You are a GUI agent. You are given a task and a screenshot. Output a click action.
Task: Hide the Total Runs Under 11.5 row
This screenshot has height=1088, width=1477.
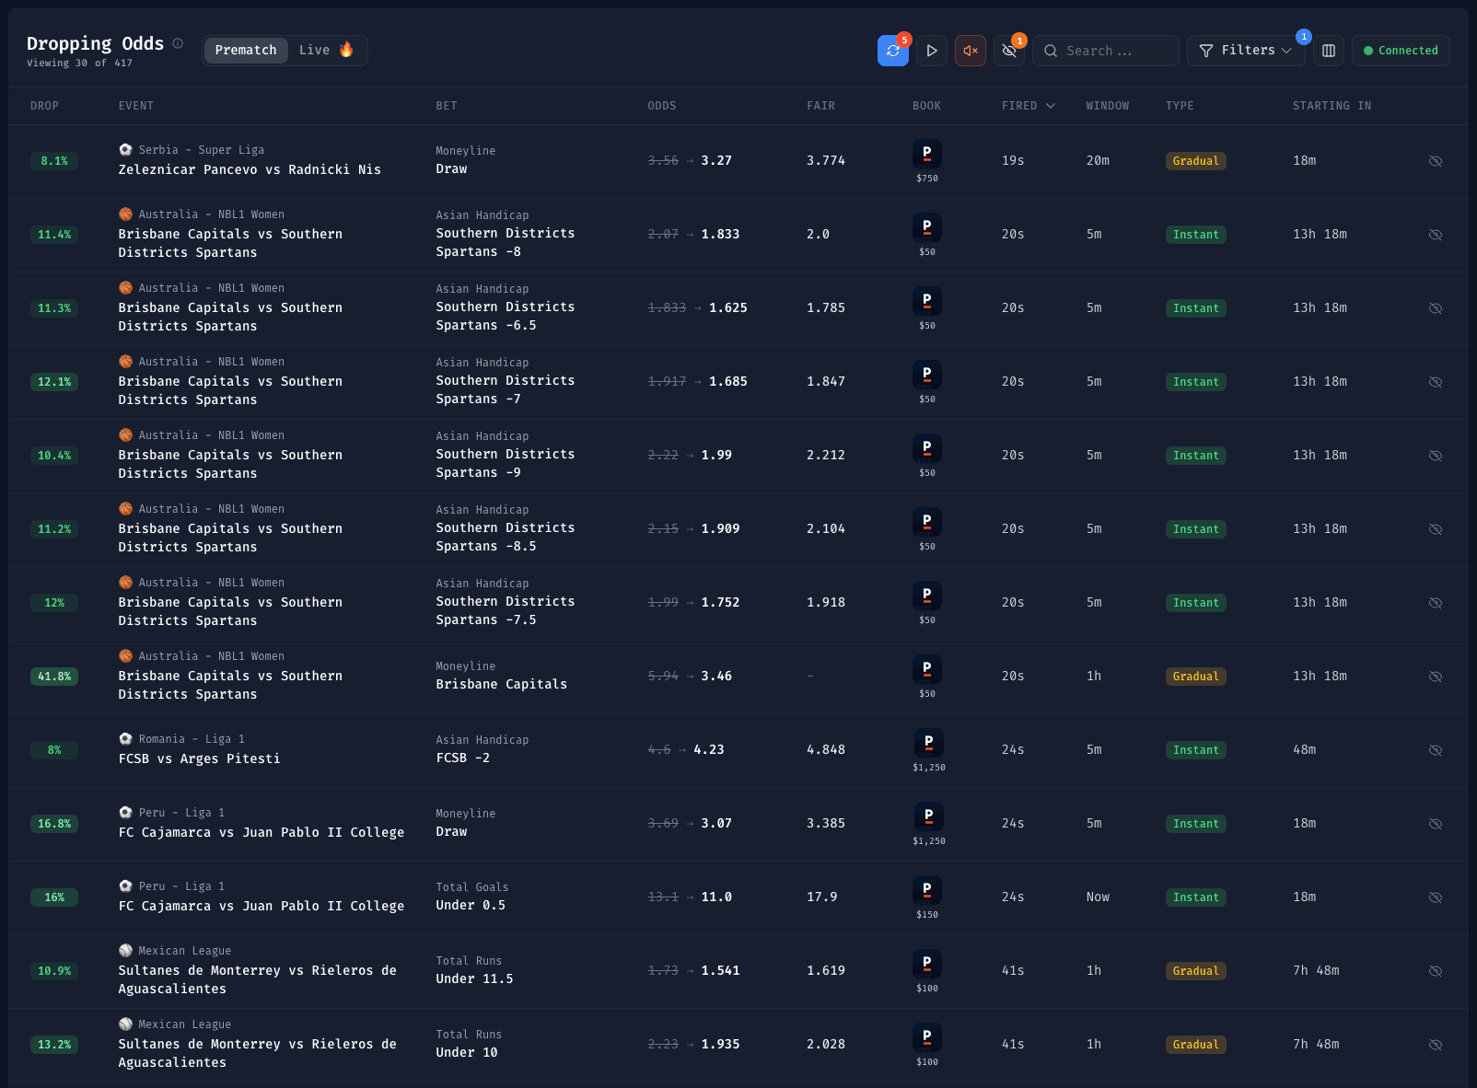click(1435, 971)
